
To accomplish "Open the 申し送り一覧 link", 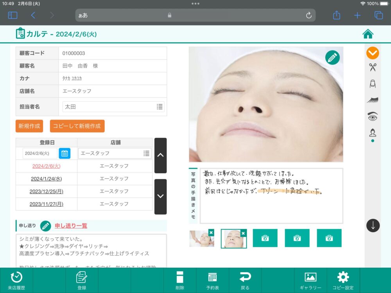I will 71,226.
